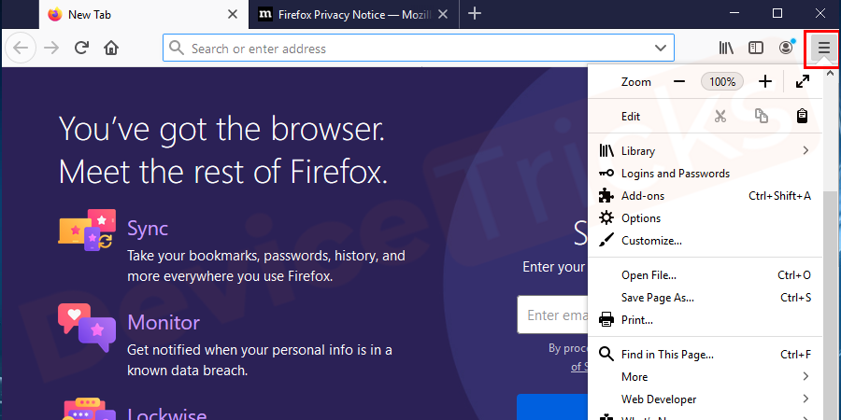Click the Ctrl+Shift+A shortcut text
This screenshot has width=841, height=420.
point(779,196)
